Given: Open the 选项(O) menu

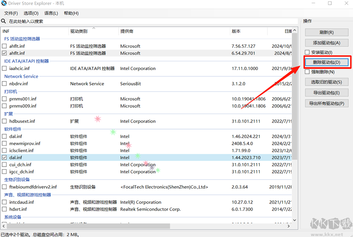Looking at the screenshot, I should [x=31, y=13].
